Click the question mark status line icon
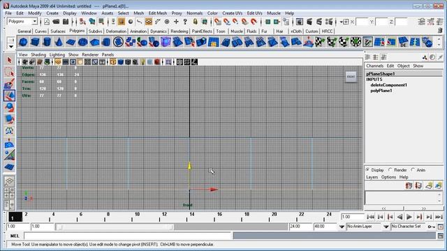The width and height of the screenshot is (447, 251). point(185,22)
